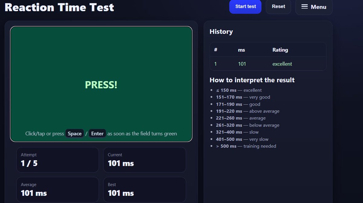The height and width of the screenshot is (203, 363).
Task: Click the "How to interpret the result" heading
Action: tap(252, 80)
